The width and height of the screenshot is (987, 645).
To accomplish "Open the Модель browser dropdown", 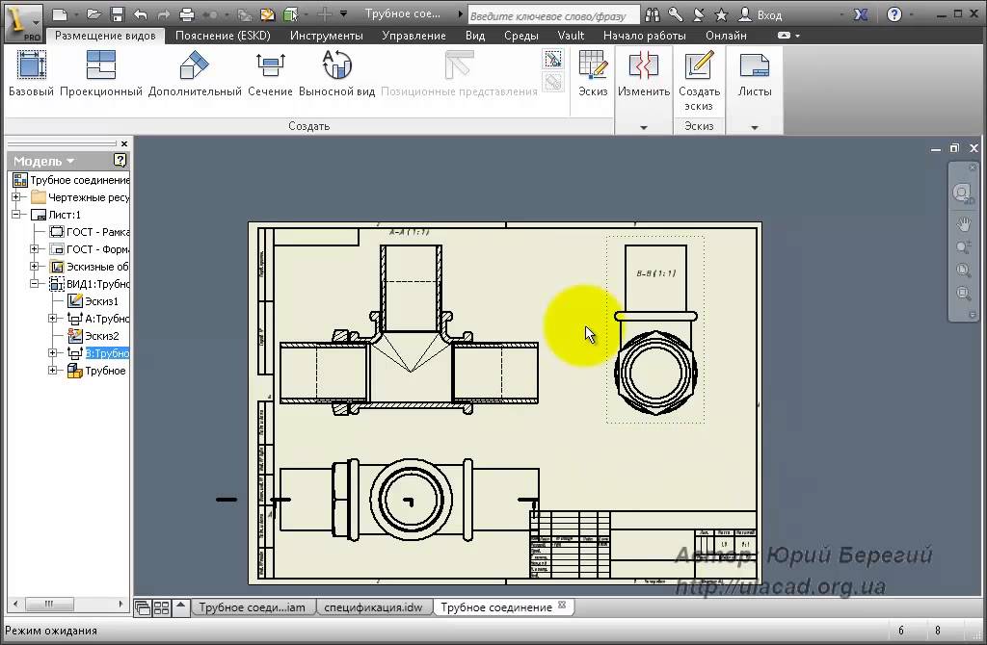I will (x=44, y=161).
